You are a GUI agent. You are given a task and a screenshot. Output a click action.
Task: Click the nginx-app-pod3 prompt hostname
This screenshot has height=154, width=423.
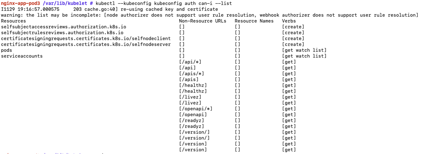click(x=18, y=3)
